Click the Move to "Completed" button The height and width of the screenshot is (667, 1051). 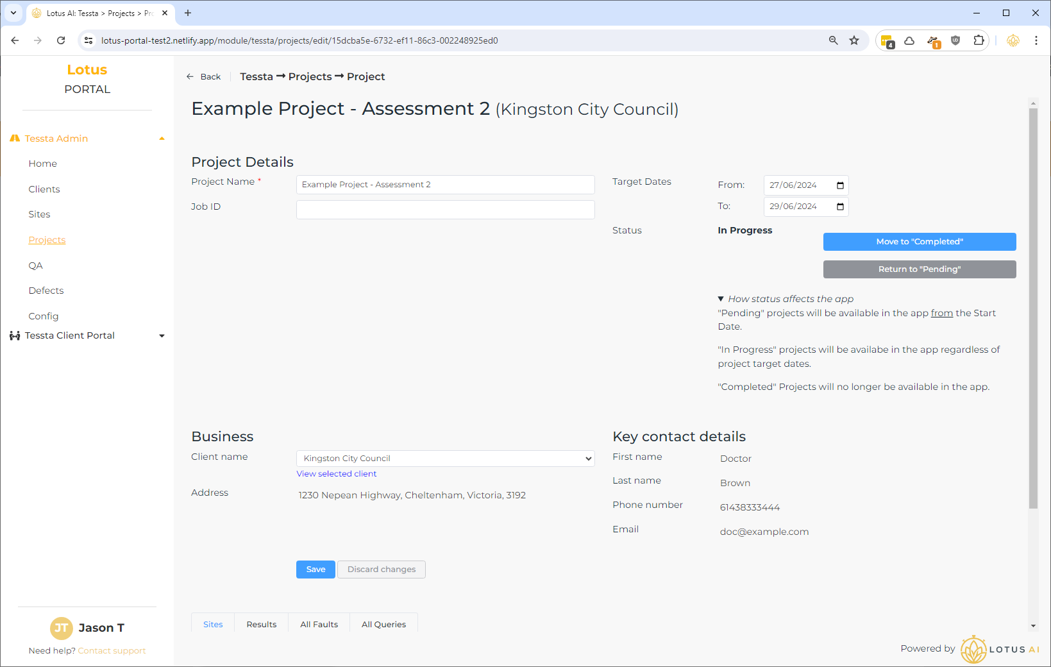[919, 242]
